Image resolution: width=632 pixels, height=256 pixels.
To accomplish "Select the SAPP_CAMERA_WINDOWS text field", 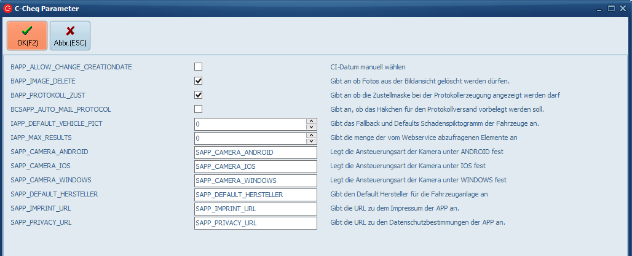I will coord(255,180).
